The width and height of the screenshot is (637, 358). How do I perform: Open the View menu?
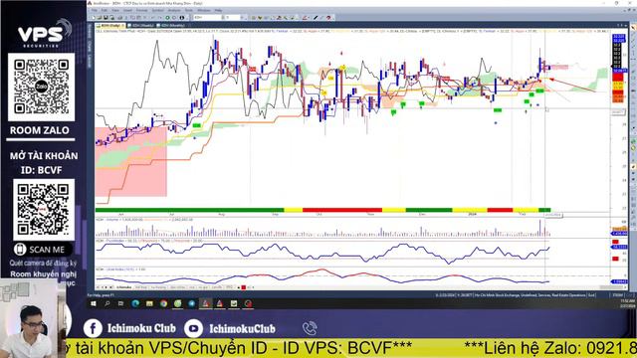point(115,10)
